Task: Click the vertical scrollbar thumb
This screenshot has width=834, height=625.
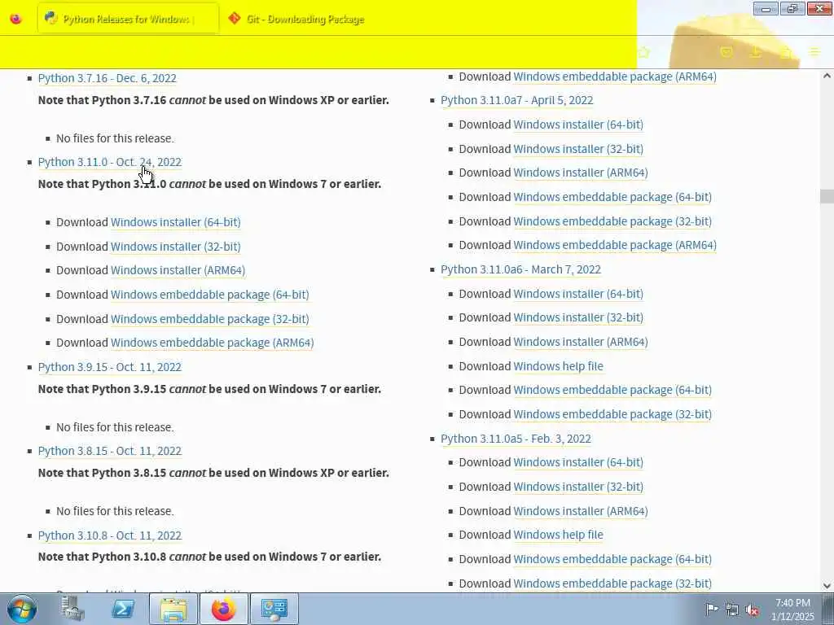Action: pyautogui.click(x=827, y=196)
